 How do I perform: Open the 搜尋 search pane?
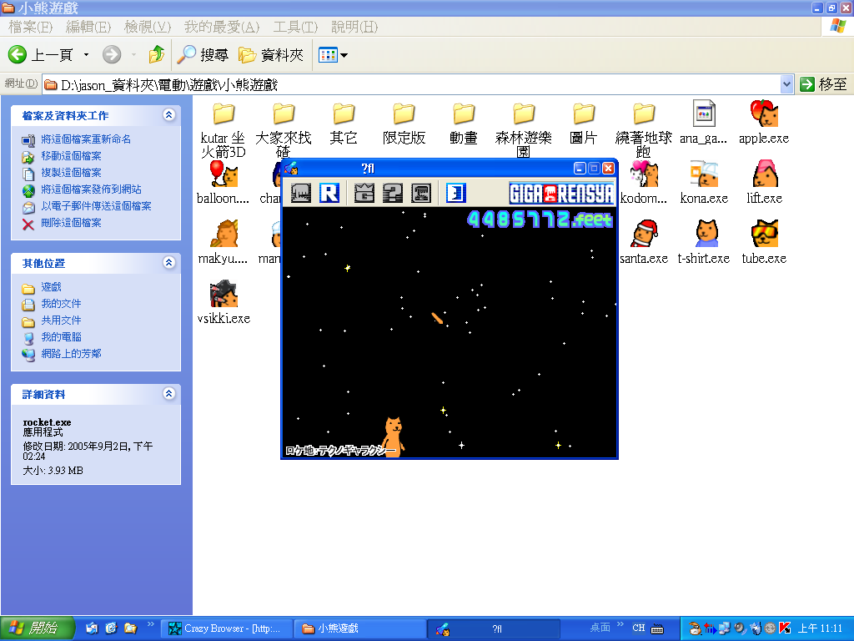point(203,54)
